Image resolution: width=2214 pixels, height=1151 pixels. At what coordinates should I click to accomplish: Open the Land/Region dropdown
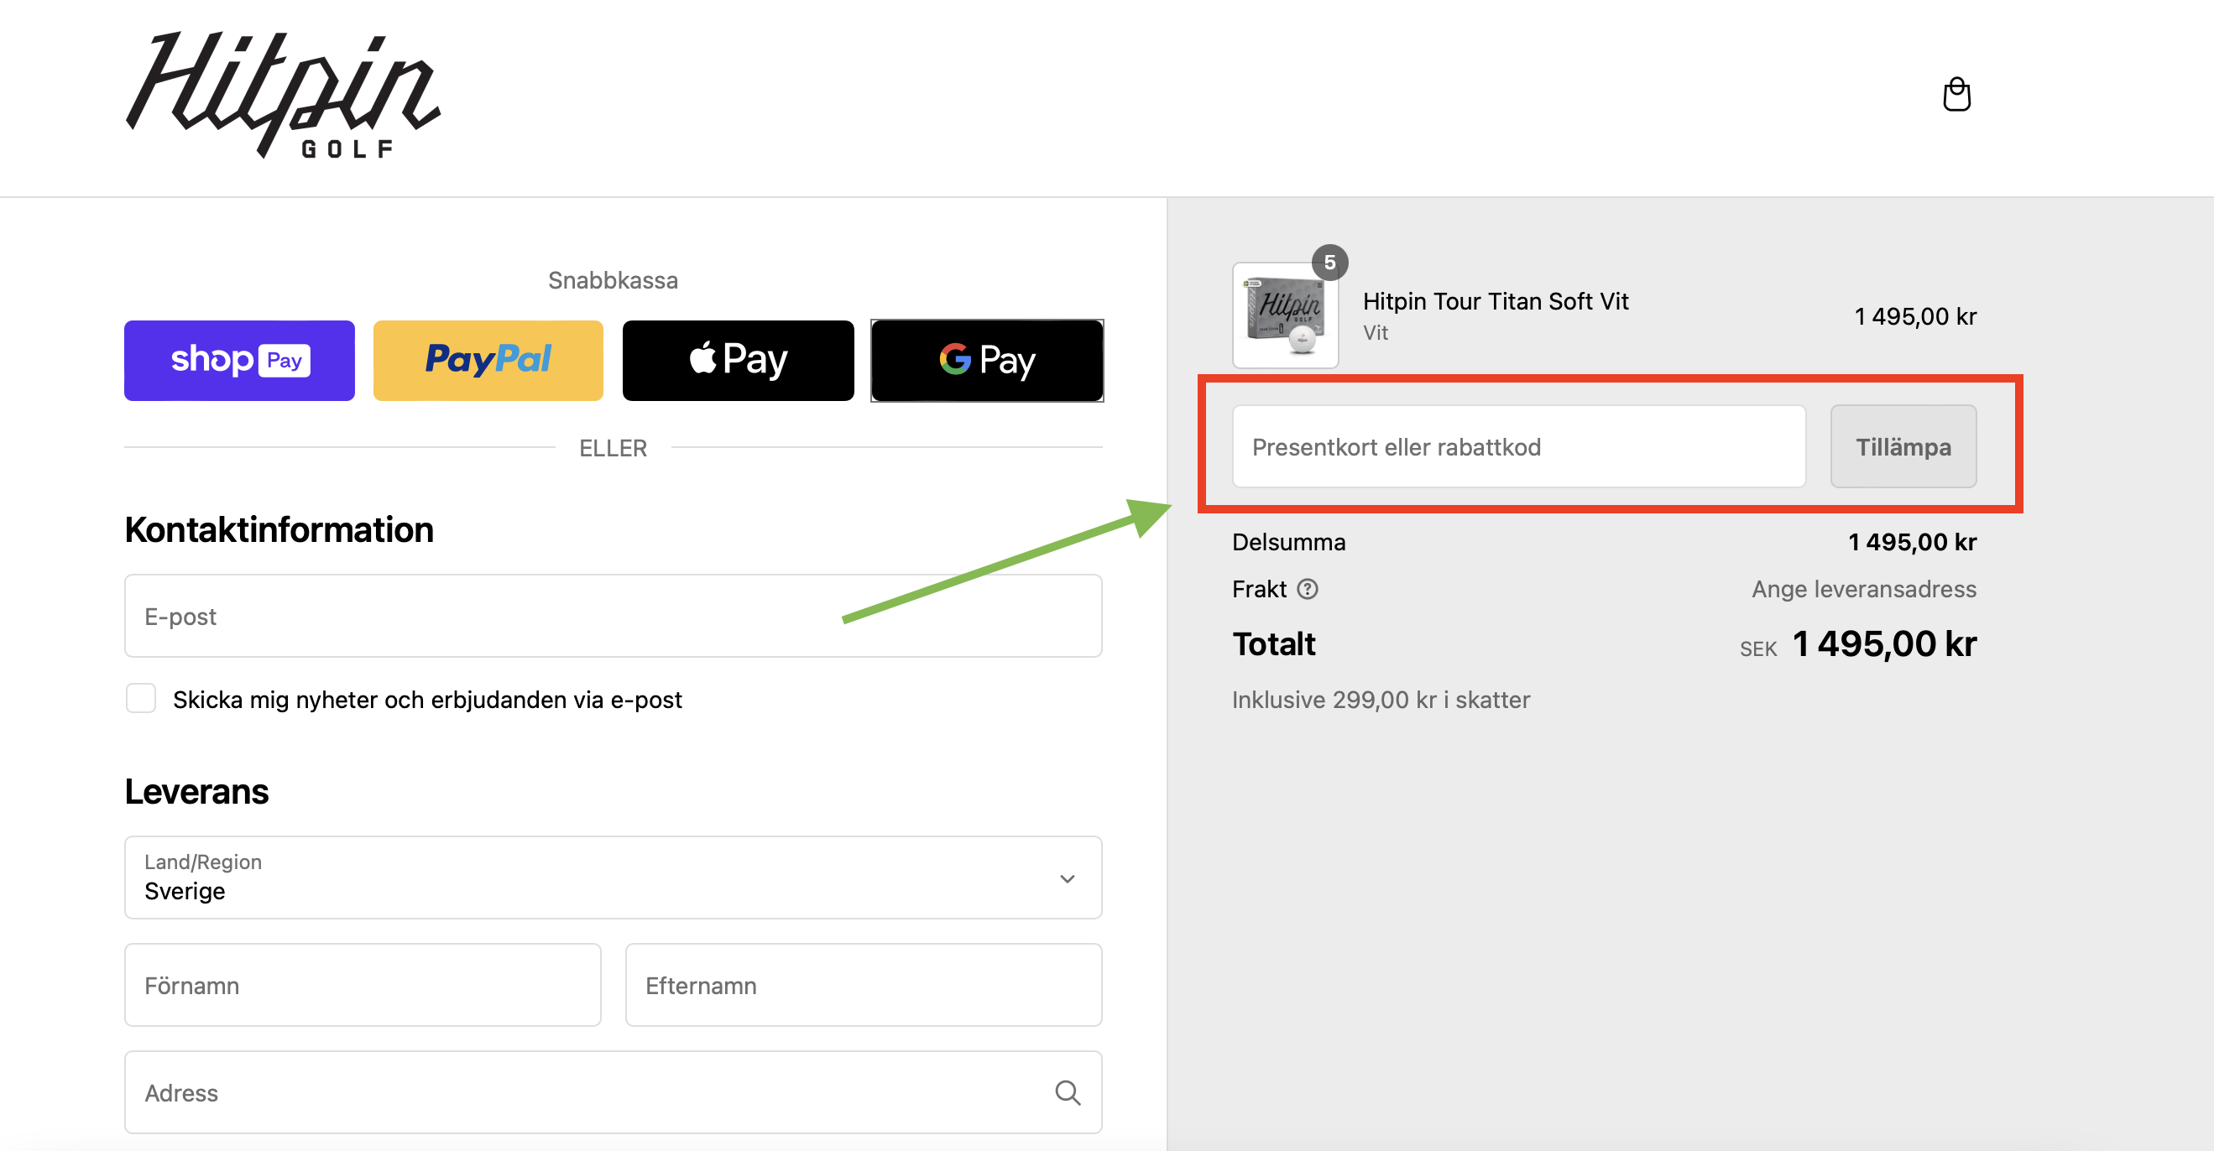pos(613,877)
